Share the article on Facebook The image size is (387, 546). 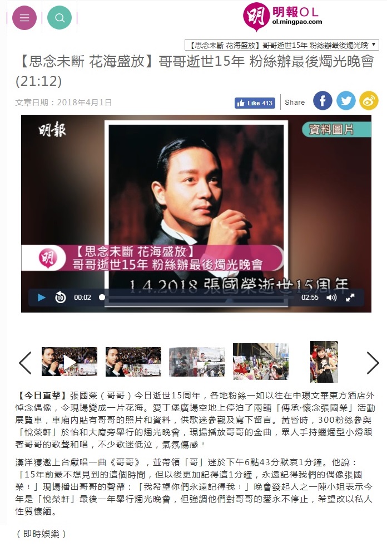(322, 101)
